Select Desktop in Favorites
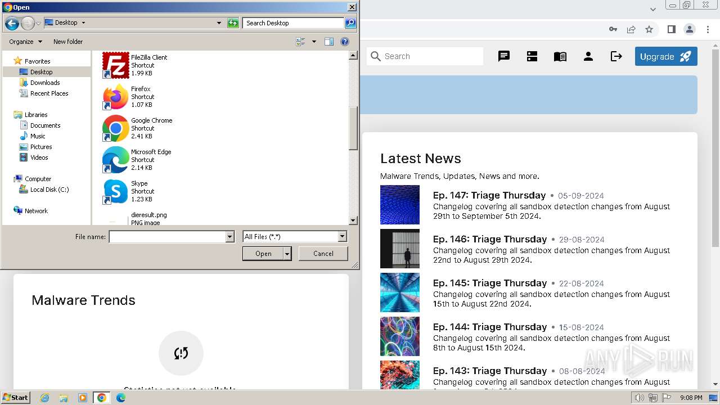The image size is (720, 405). [41, 72]
